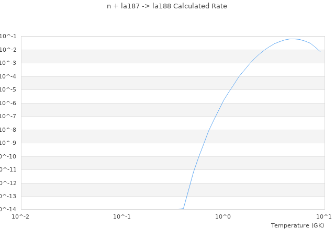The image size is (335, 251).
Task: Select the 10^-5 y-axis tick label
Action: click(8, 89)
